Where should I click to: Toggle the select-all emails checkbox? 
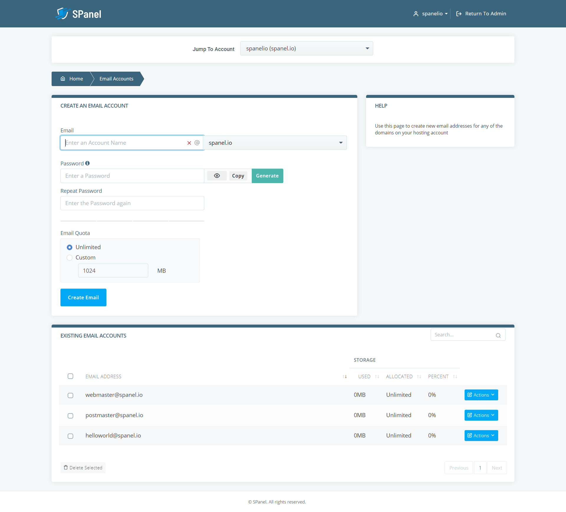70,376
